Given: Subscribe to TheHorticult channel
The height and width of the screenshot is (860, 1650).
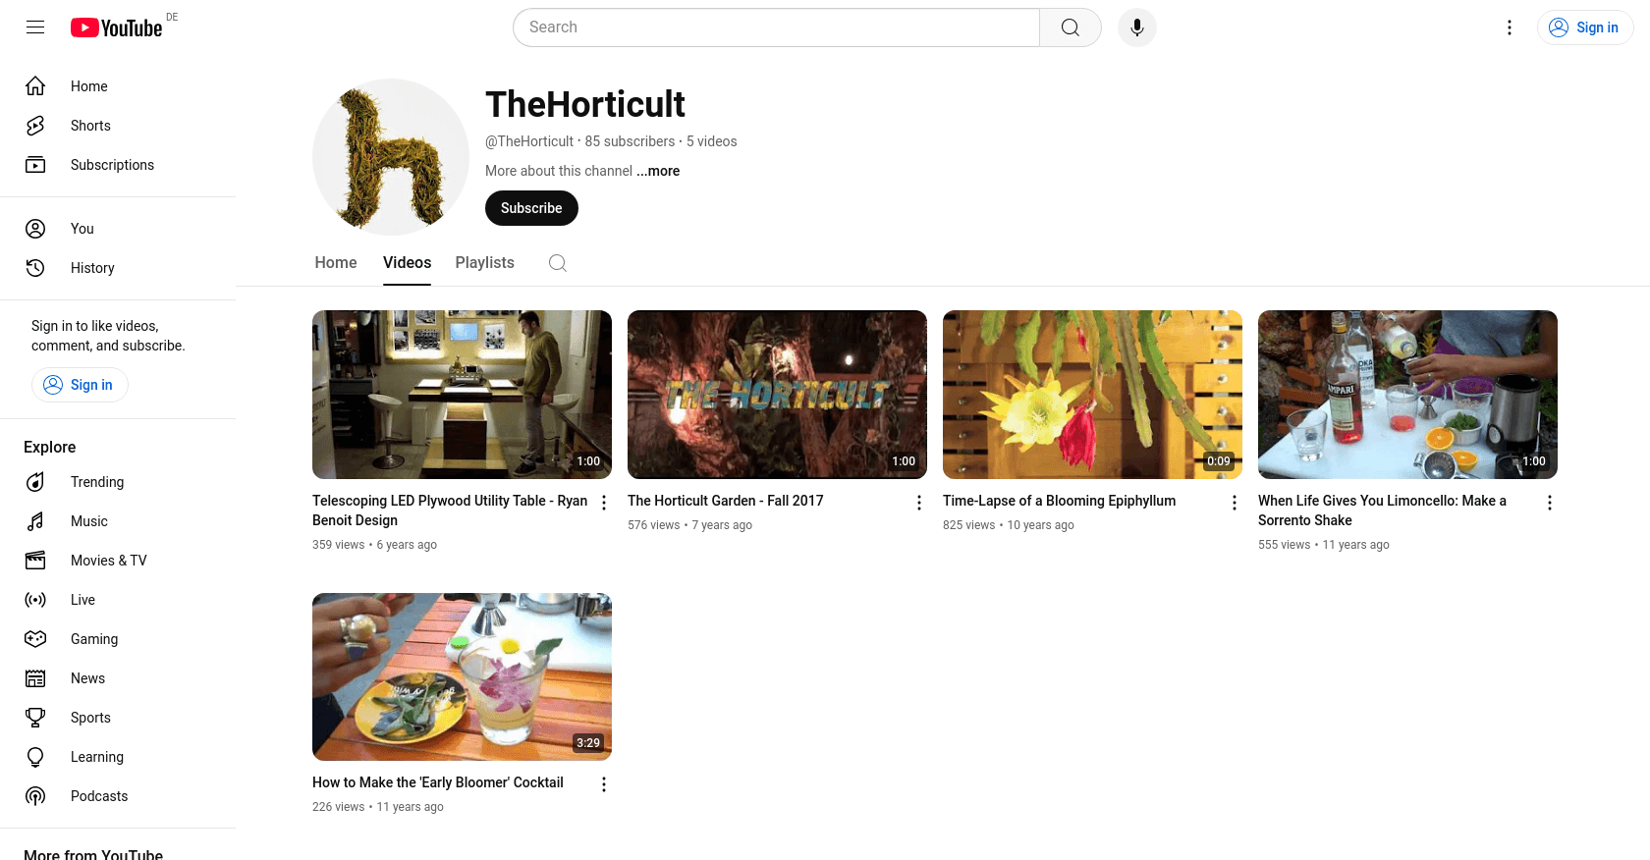Looking at the screenshot, I should [531, 208].
